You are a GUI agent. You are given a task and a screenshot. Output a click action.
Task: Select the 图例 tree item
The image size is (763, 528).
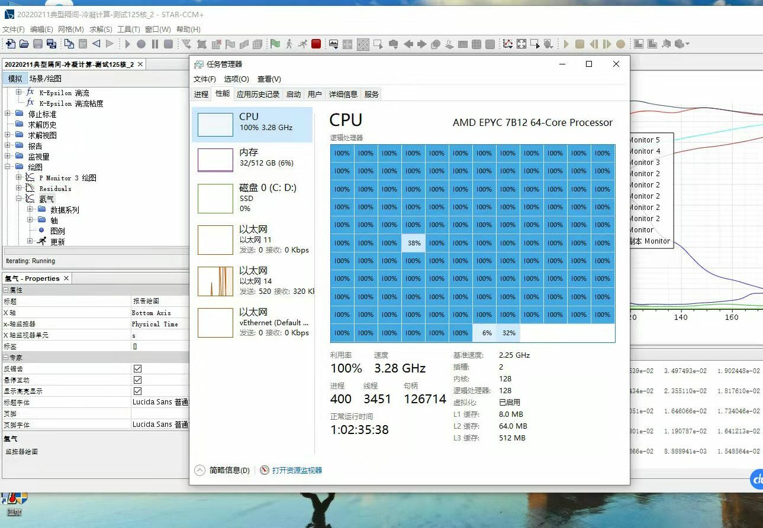coord(57,231)
